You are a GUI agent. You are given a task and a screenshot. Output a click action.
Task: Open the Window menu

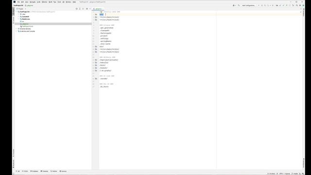click(x=69, y=2)
